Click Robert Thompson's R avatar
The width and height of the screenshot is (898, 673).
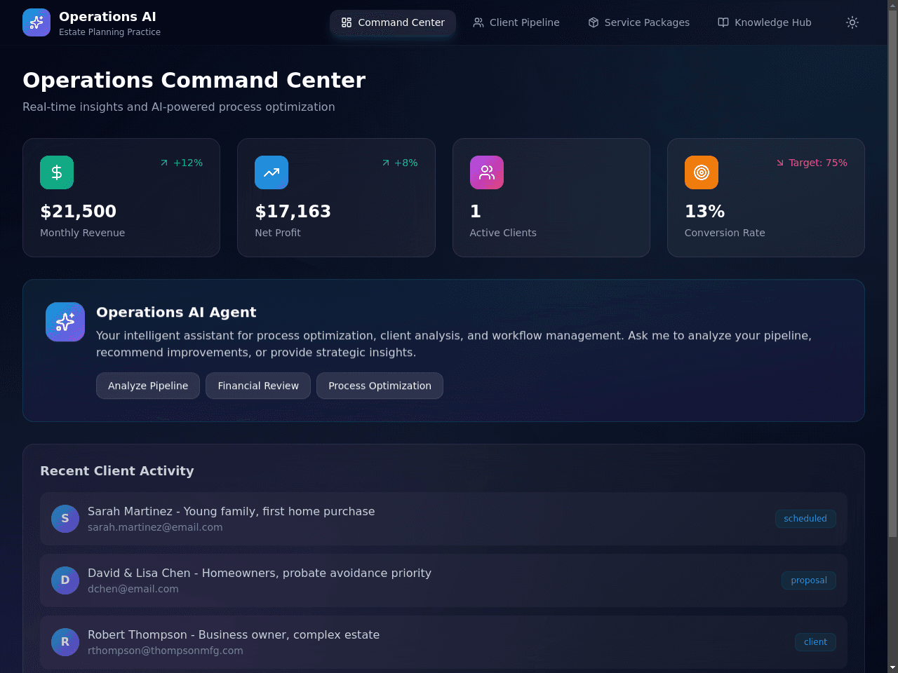[65, 642]
